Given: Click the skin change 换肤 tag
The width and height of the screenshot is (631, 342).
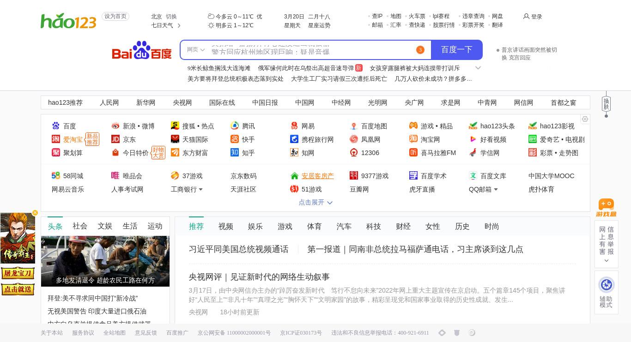Looking at the screenshot, I should [x=607, y=104].
